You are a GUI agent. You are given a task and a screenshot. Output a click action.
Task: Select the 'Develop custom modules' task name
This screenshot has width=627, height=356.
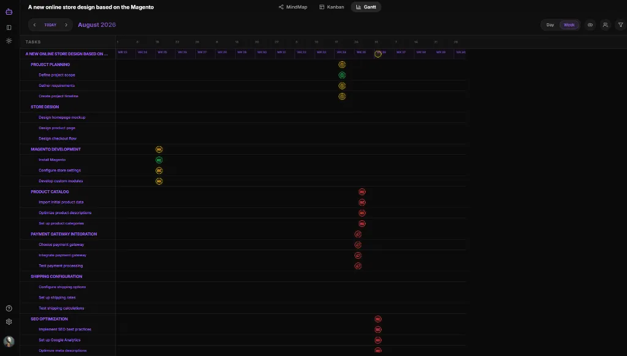pyautogui.click(x=61, y=181)
